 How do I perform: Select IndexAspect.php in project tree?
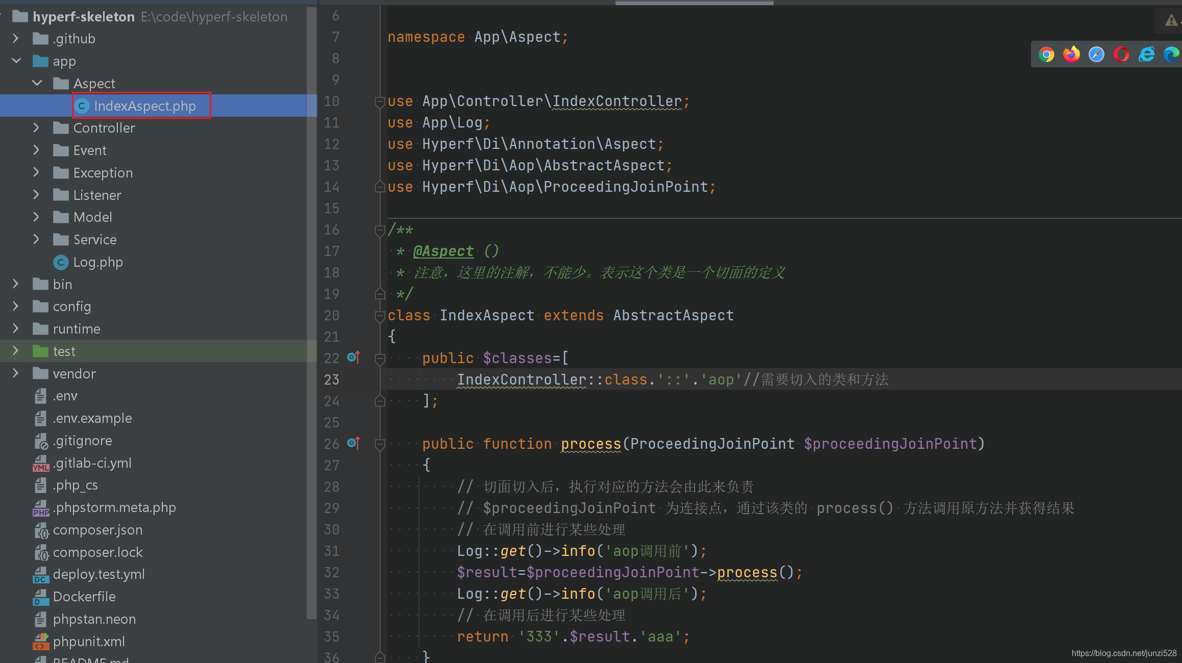144,106
